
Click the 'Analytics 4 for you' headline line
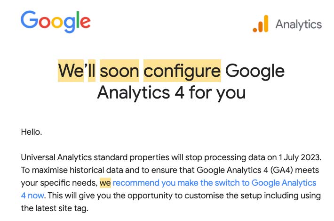click(172, 92)
